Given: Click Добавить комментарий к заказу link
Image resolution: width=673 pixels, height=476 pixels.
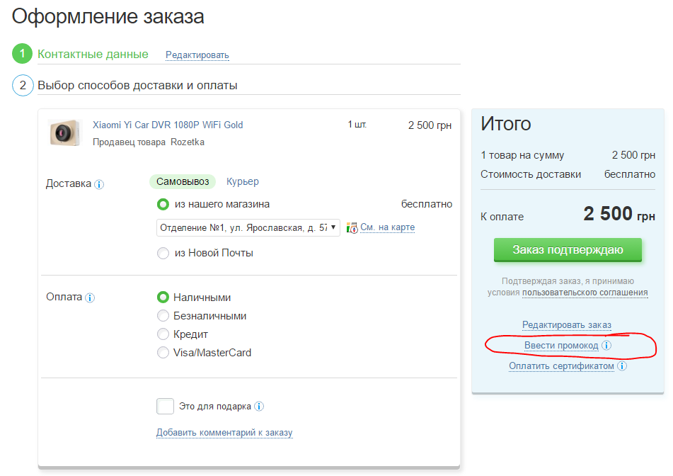Looking at the screenshot, I should tap(224, 433).
